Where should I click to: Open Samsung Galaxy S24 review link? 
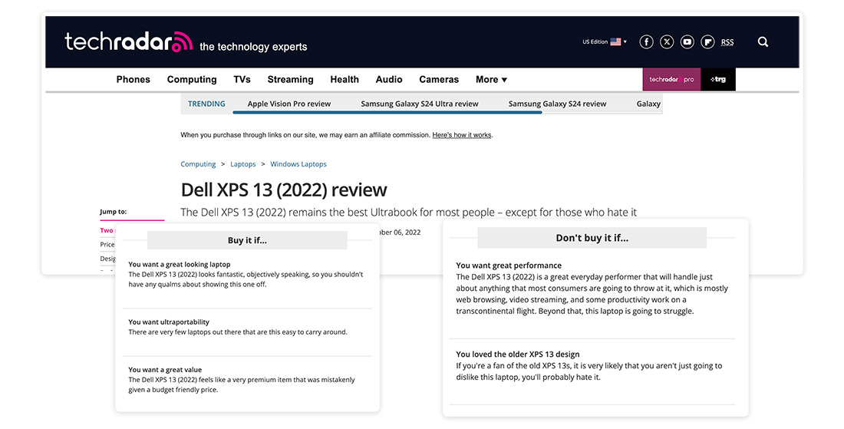[557, 104]
